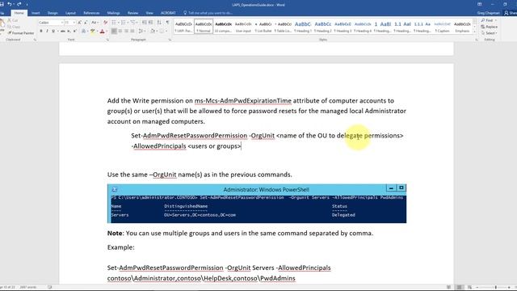This screenshot has height=291, width=517.
Task: Click the Increase Indent icon
Action: (x=151, y=23)
